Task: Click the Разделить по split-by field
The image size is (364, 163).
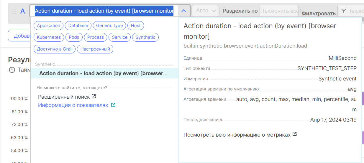Action: [279, 11]
